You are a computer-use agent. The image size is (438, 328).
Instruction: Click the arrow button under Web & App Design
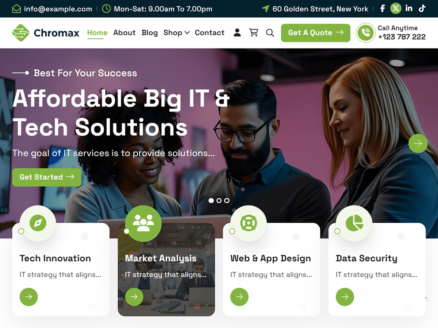[x=239, y=297]
